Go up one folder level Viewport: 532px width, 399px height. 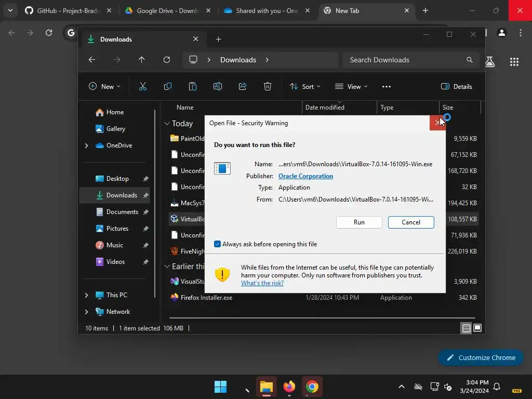click(141, 60)
